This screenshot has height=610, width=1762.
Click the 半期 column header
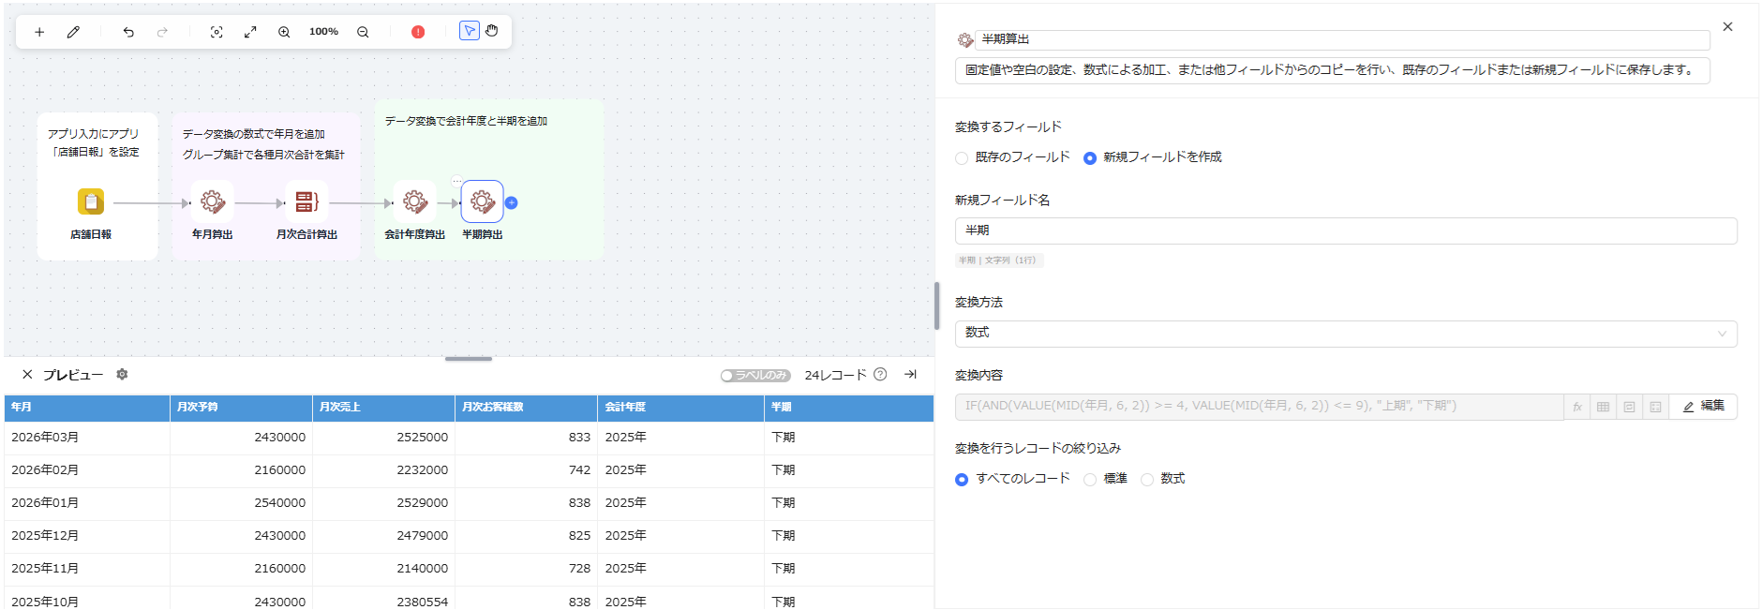click(x=848, y=407)
